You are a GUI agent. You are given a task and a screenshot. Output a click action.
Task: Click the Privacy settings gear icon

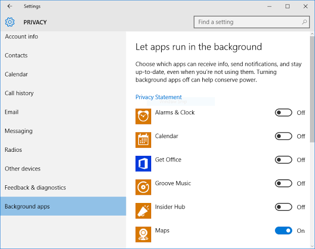pos(10,22)
